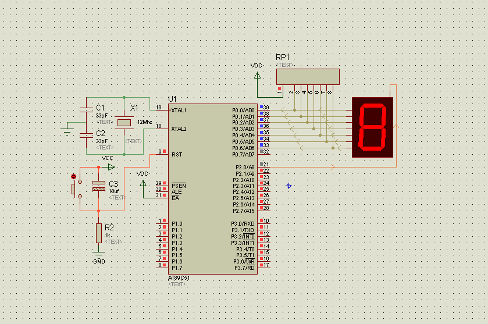Select the ground symbol left of C1 and C2
Viewport: 488px width, 324px height.
point(67,130)
